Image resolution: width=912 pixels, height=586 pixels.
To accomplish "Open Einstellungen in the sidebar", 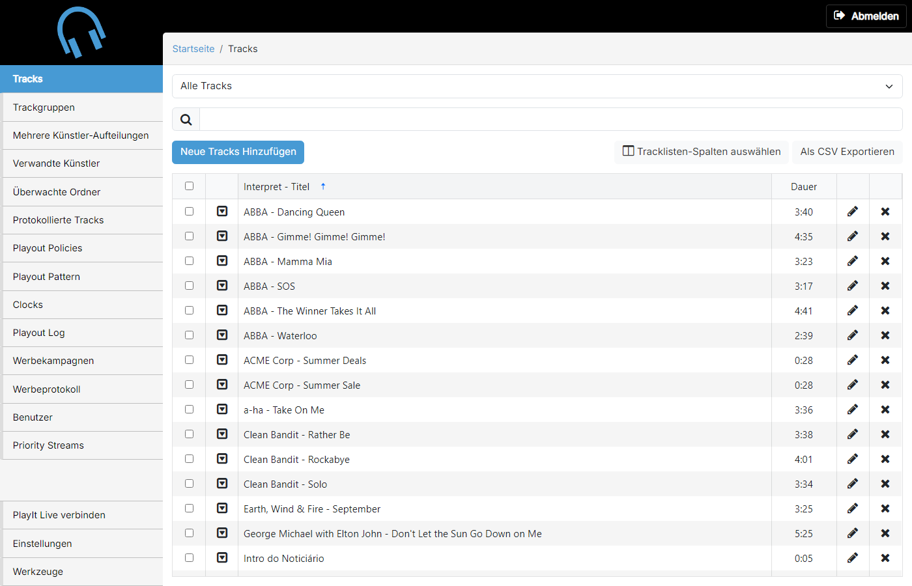I will click(83, 544).
